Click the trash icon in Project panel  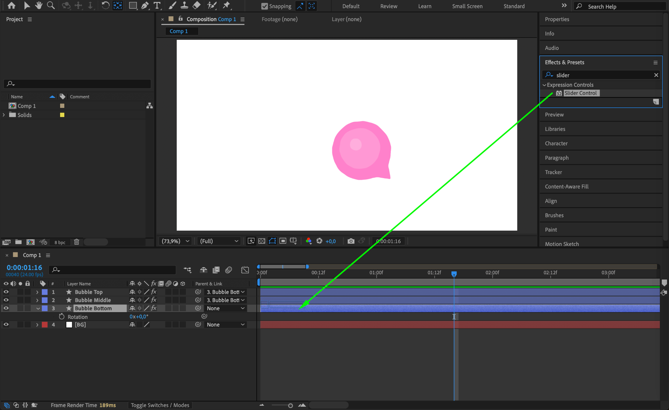[76, 242]
